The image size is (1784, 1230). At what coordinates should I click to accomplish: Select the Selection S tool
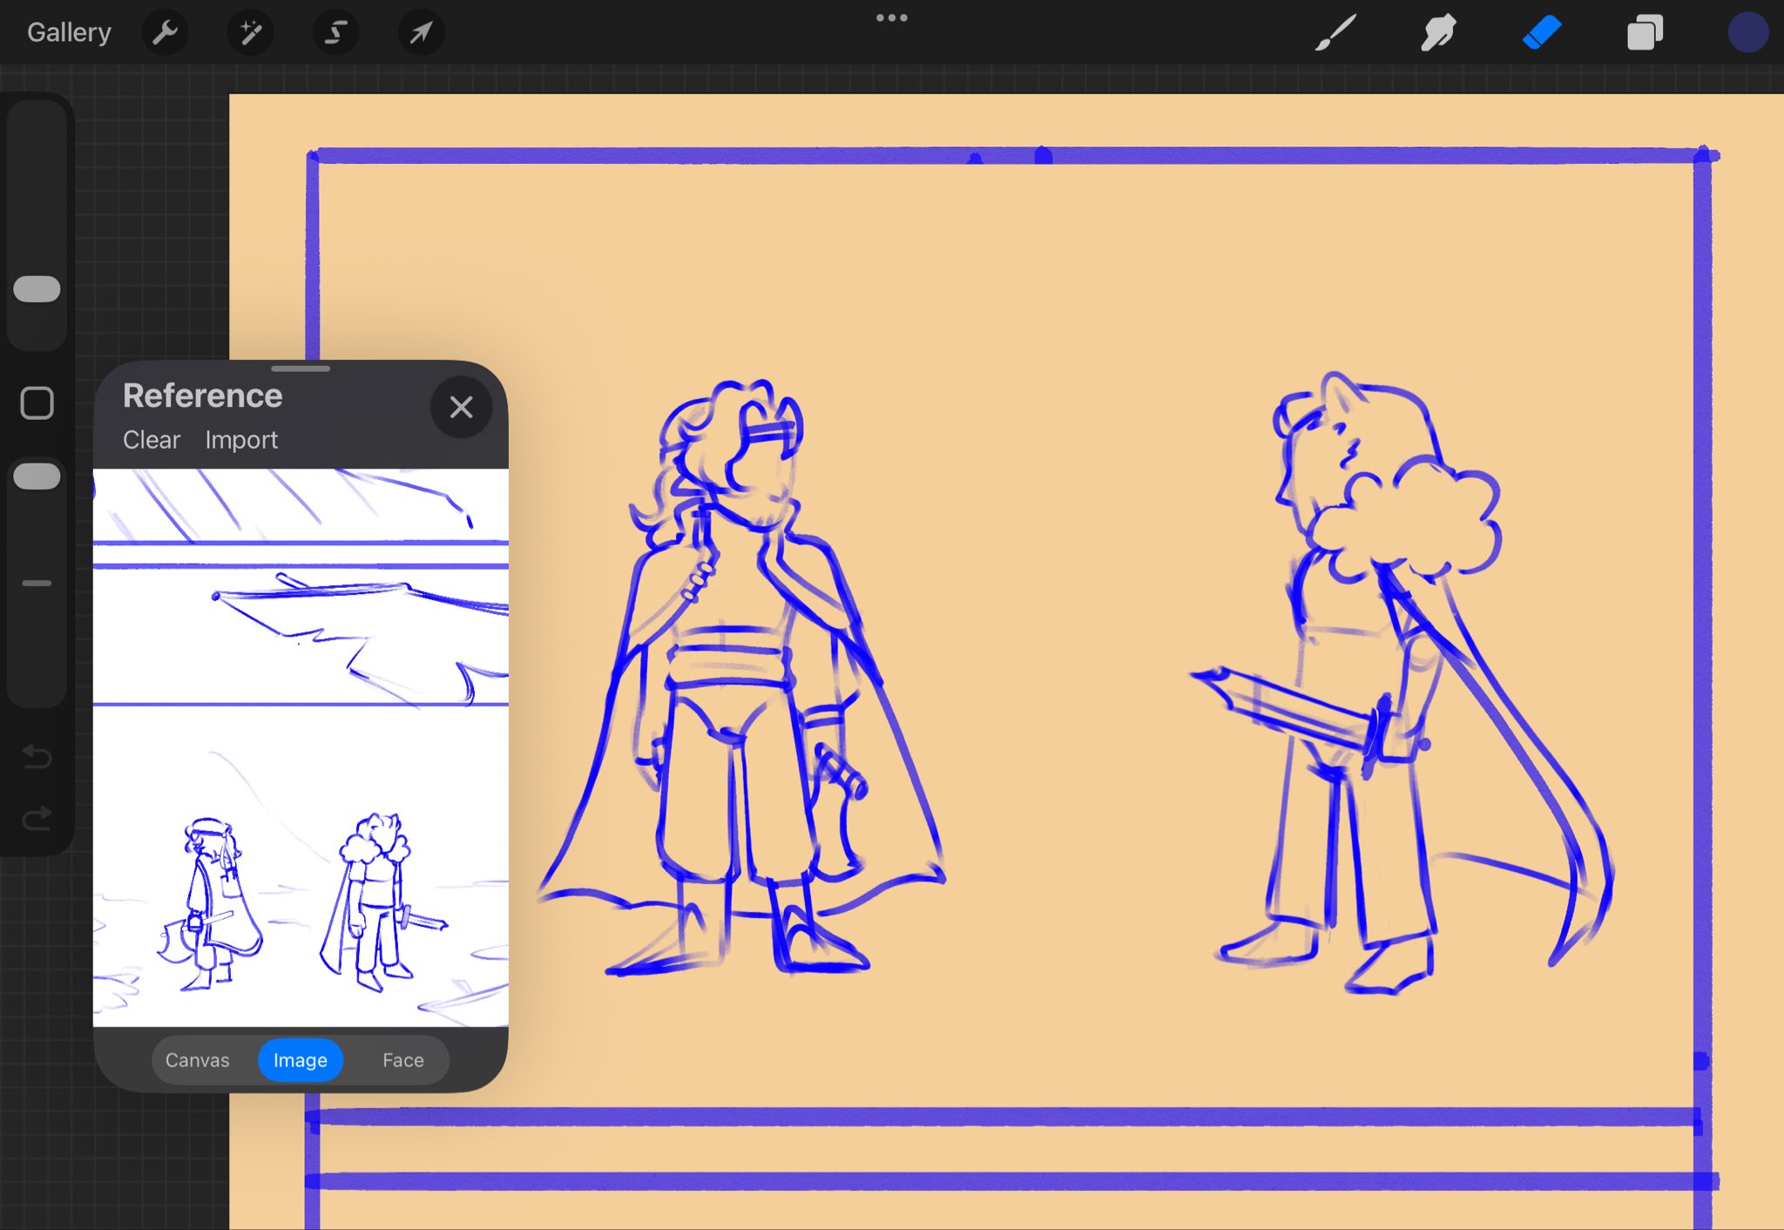[335, 33]
